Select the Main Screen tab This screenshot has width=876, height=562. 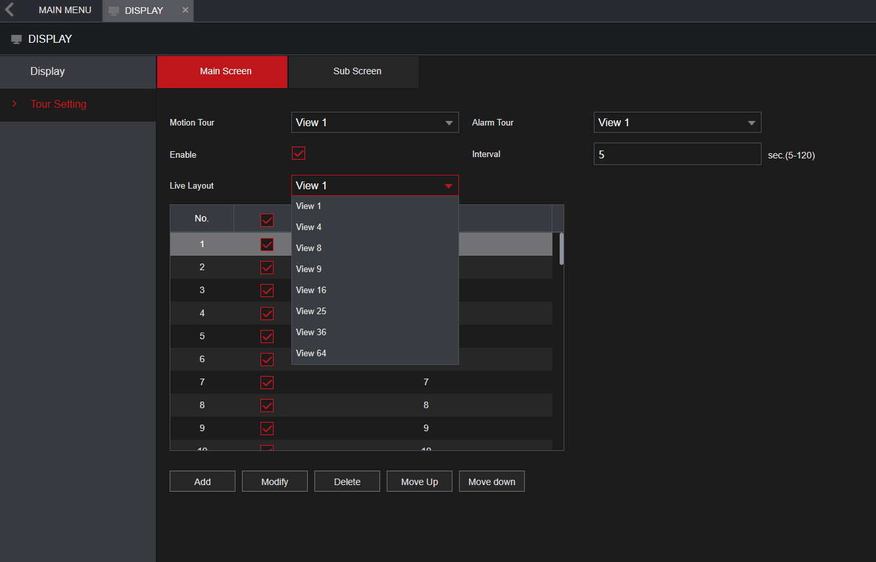[222, 71]
